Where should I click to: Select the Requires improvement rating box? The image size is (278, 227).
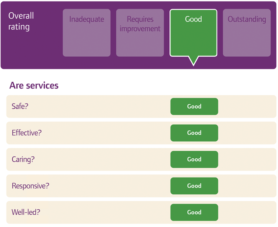click(140, 33)
